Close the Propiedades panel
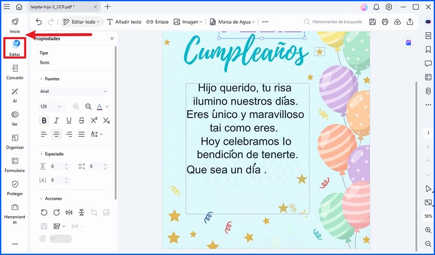The image size is (435, 255). point(112,38)
